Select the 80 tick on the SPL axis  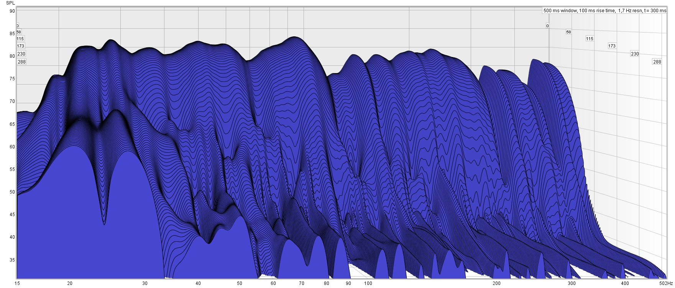pyautogui.click(x=12, y=56)
